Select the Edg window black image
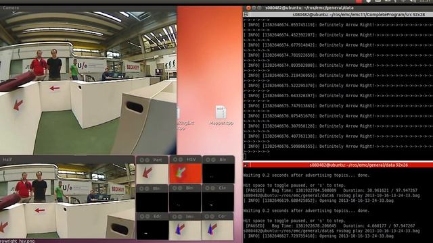The width and height of the screenshot is (433, 243). click(x=152, y=230)
